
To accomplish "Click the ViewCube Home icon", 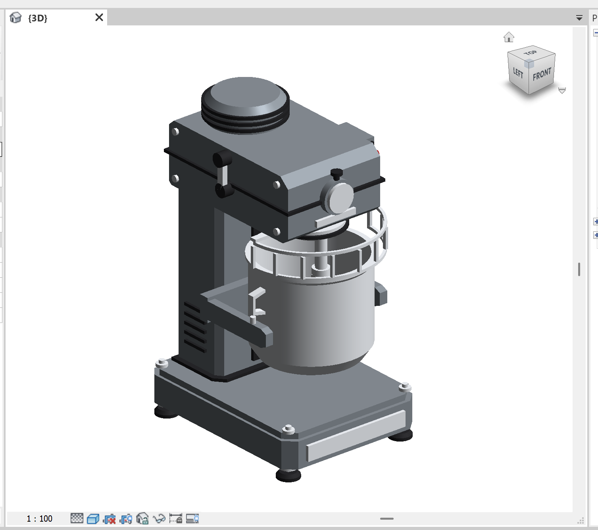I will click(509, 37).
